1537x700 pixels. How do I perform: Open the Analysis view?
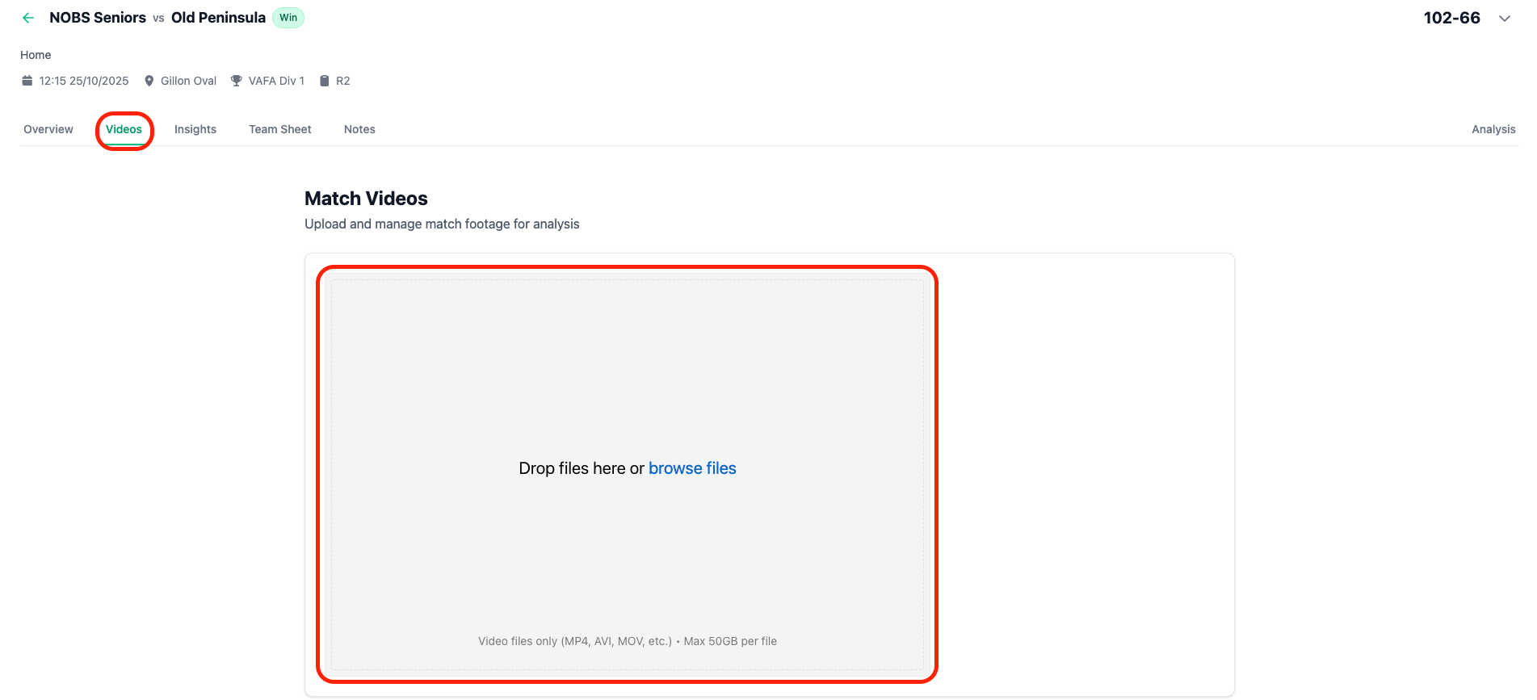pos(1493,129)
